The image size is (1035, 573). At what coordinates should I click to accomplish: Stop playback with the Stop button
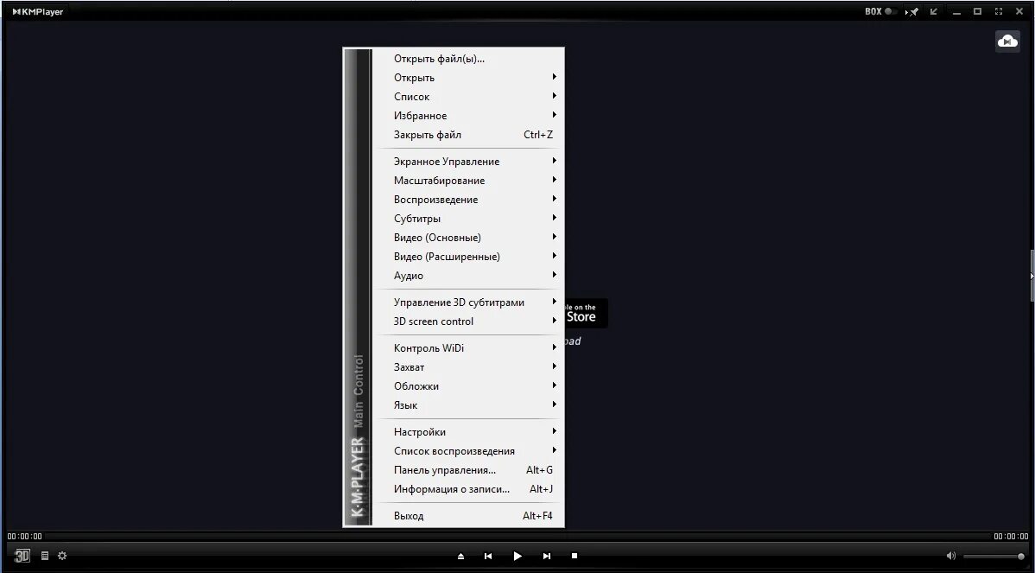575,557
